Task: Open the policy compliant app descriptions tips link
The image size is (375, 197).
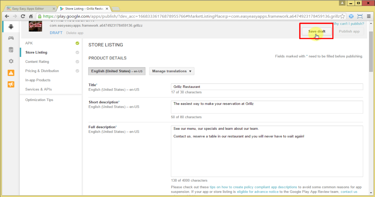Action: 253,187
